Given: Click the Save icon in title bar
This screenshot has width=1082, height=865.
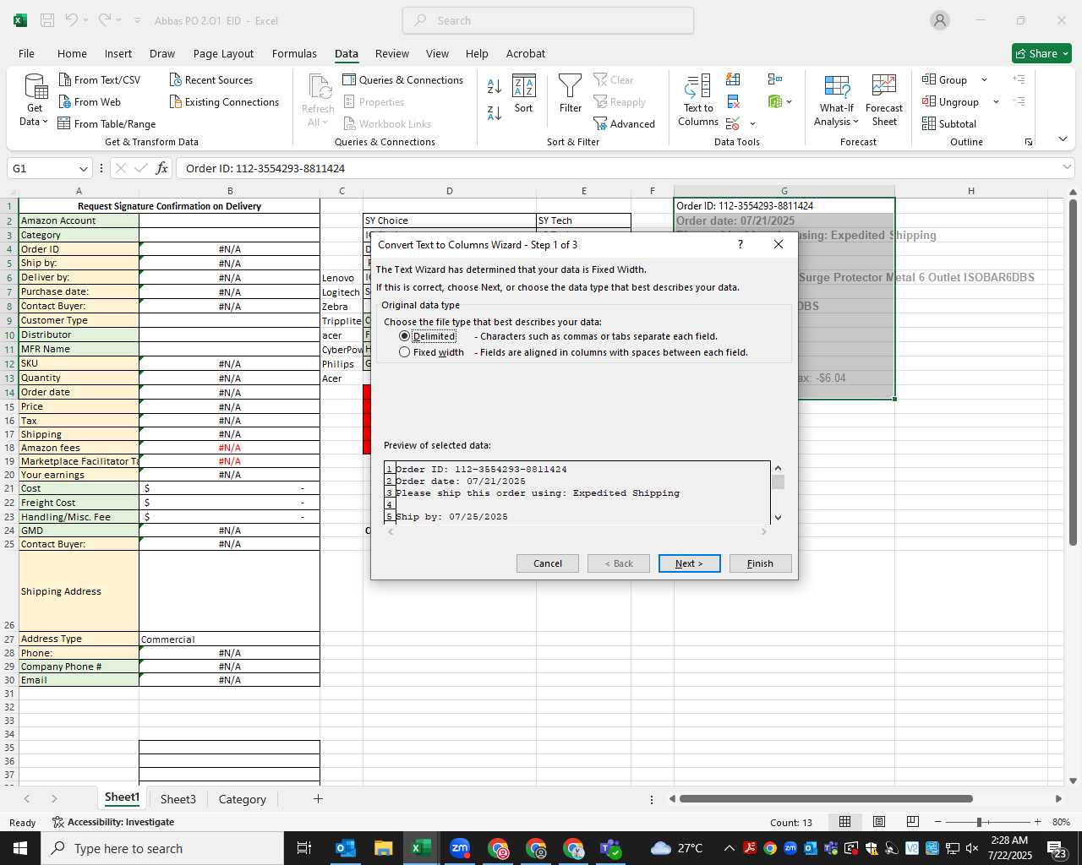Looking at the screenshot, I should coord(47,20).
